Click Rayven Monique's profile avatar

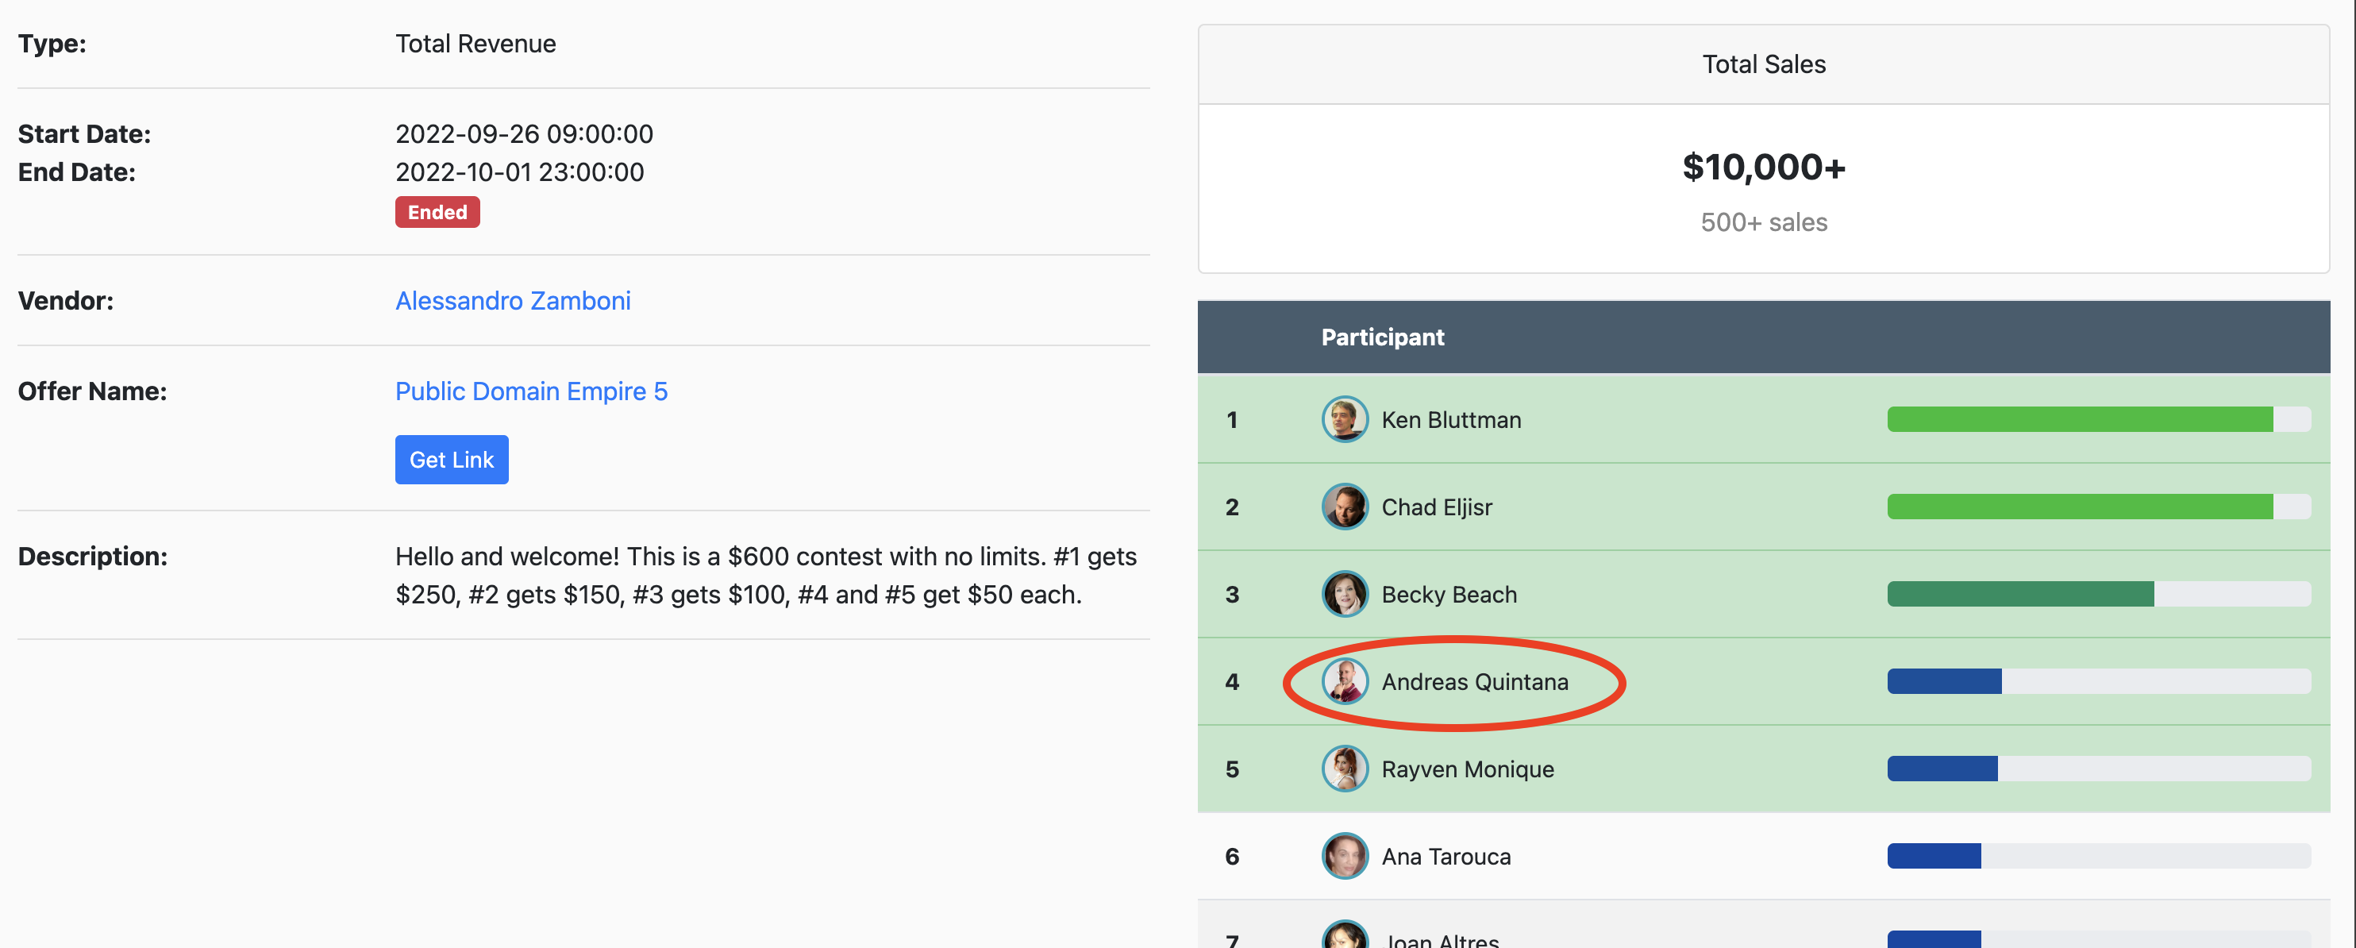pyautogui.click(x=1345, y=769)
